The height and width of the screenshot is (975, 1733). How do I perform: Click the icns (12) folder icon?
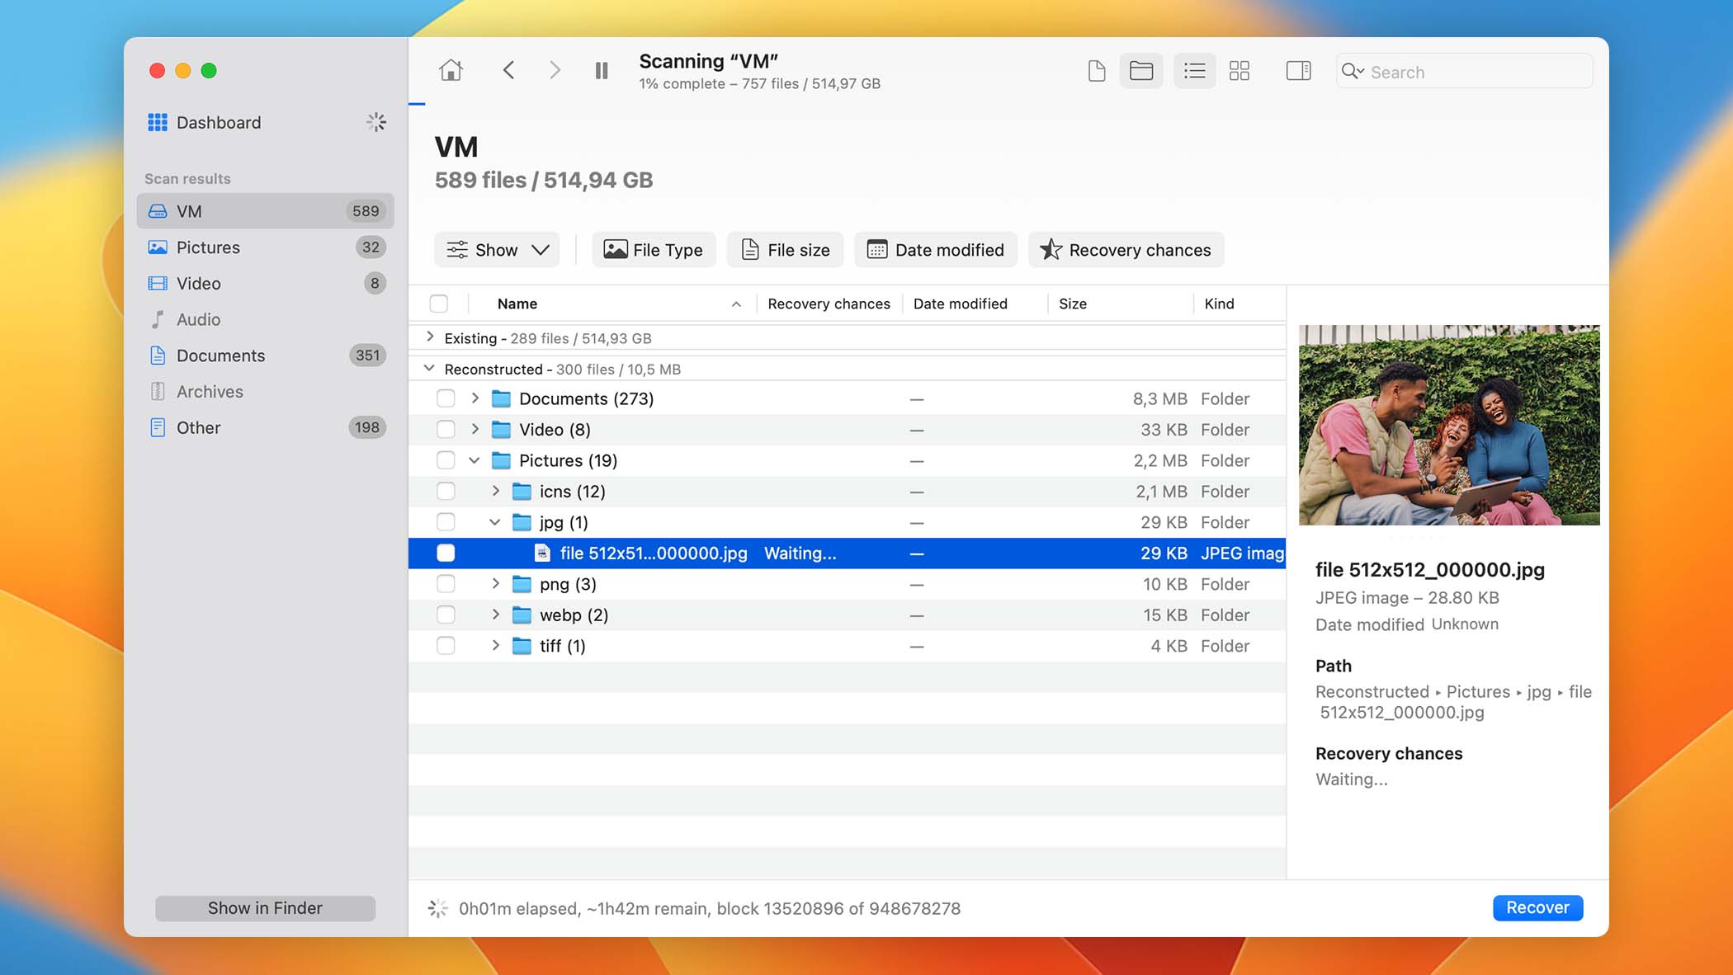(522, 492)
